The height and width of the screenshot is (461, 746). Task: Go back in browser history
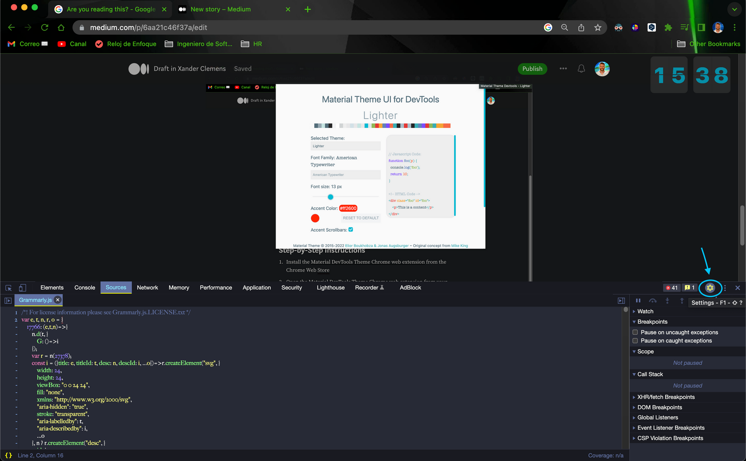[x=11, y=27]
